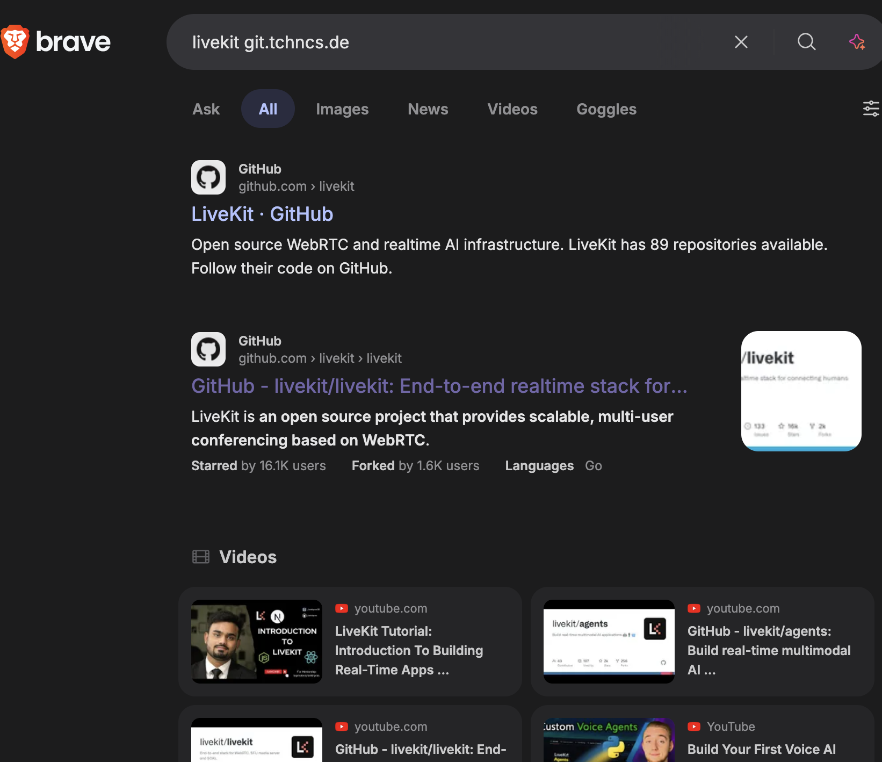Open the livekit/agents video thumbnail
Screen dimensions: 882x762
609,642
